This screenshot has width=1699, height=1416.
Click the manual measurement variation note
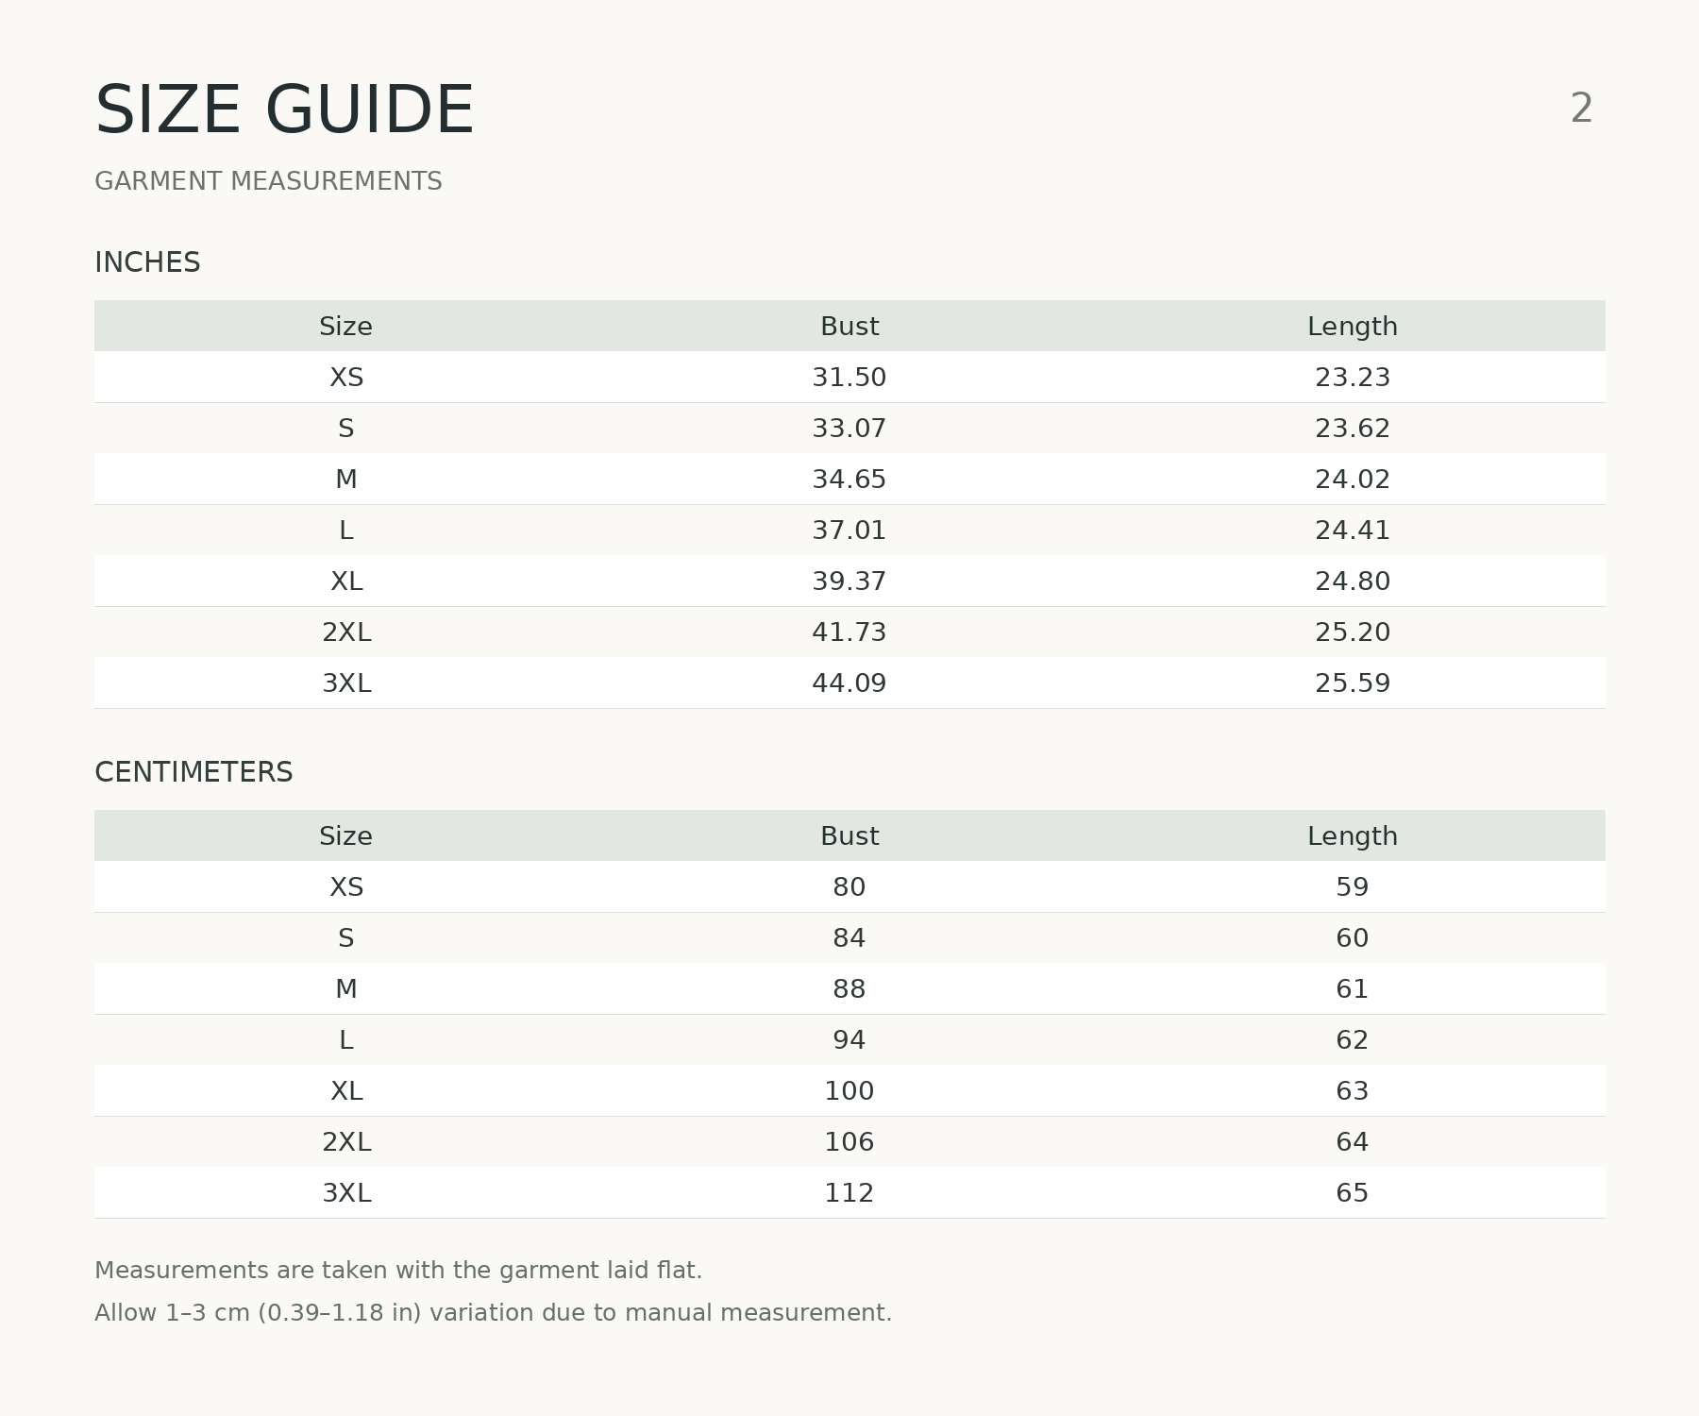[x=494, y=1313]
